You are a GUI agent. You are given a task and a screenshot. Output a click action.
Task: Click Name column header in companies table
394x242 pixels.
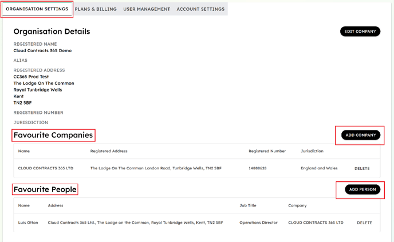[x=24, y=151]
